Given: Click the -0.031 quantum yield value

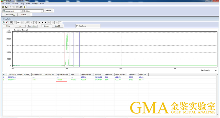Looking at the screenshot, I should click(x=60, y=80).
